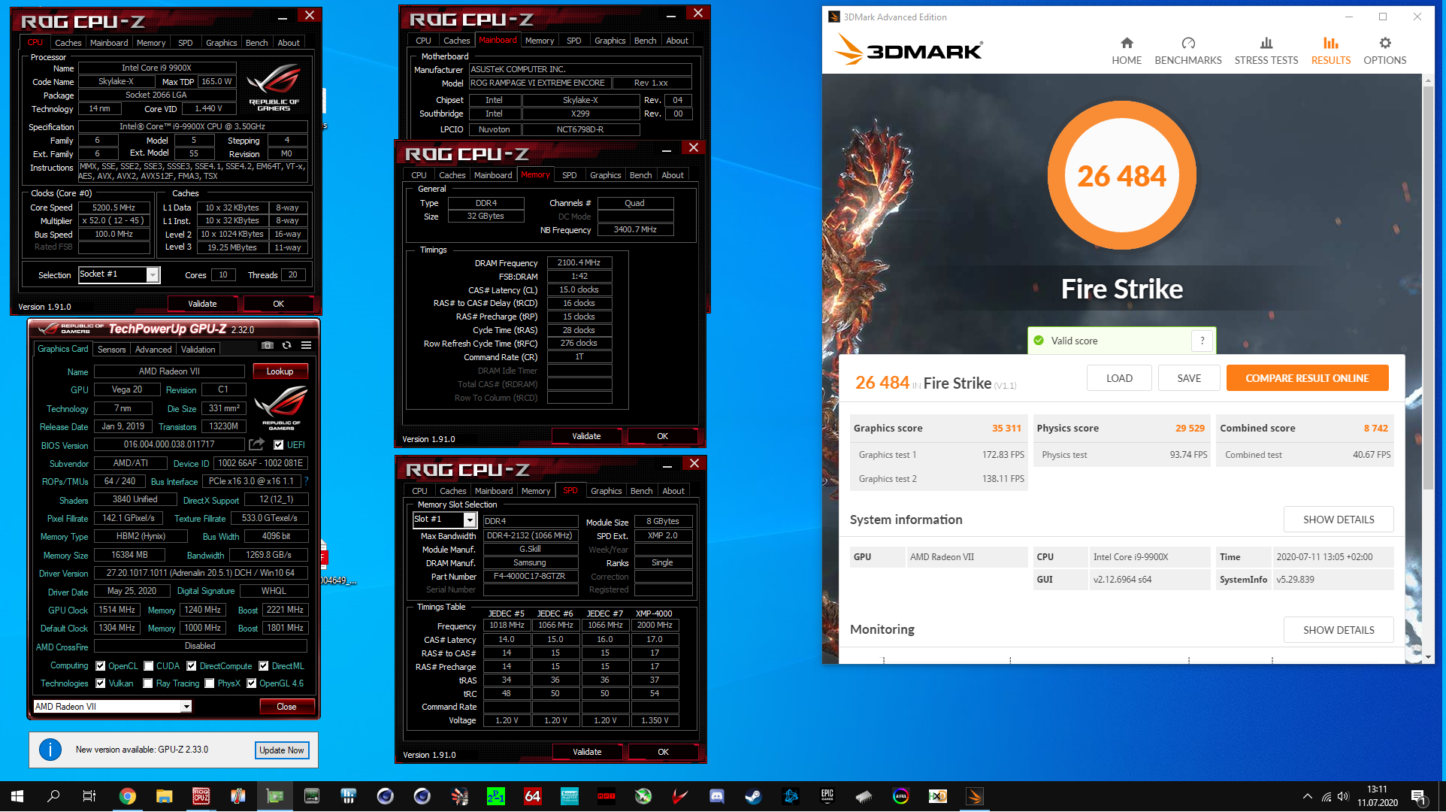The image size is (1446, 812).
Task: Take a GPU-Z screenshot with camera icon
Action: coord(267,345)
